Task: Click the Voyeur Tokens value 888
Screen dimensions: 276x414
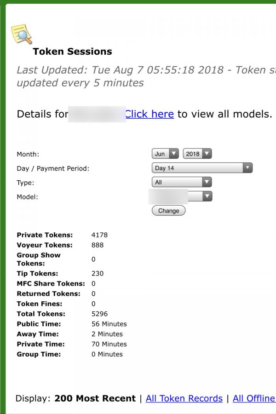Action: coord(98,245)
